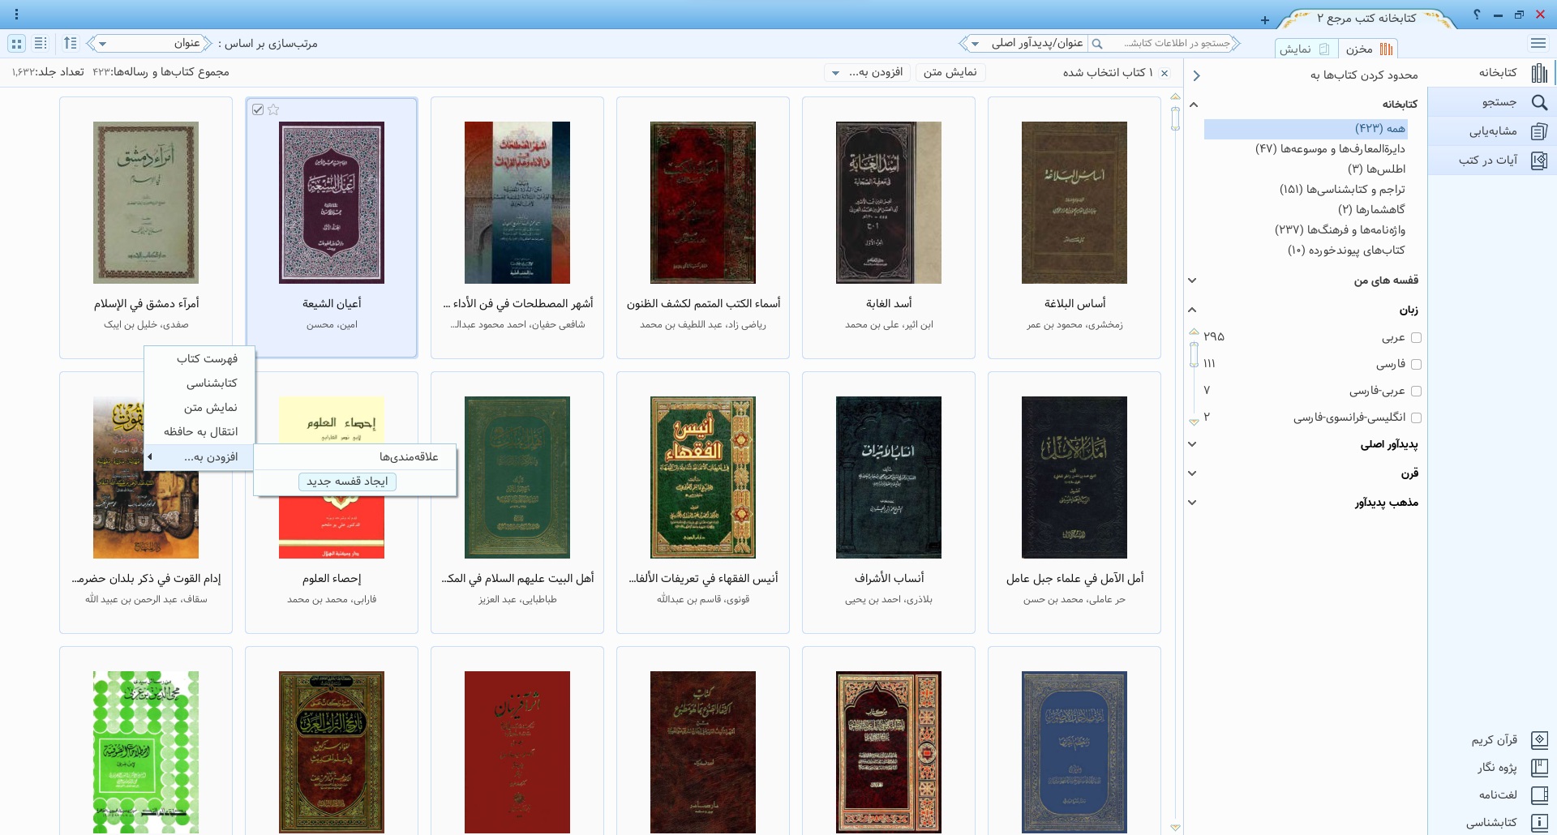This screenshot has height=835, width=1557.
Task: Select کتابشناسی from context menu
Action: coord(199,383)
